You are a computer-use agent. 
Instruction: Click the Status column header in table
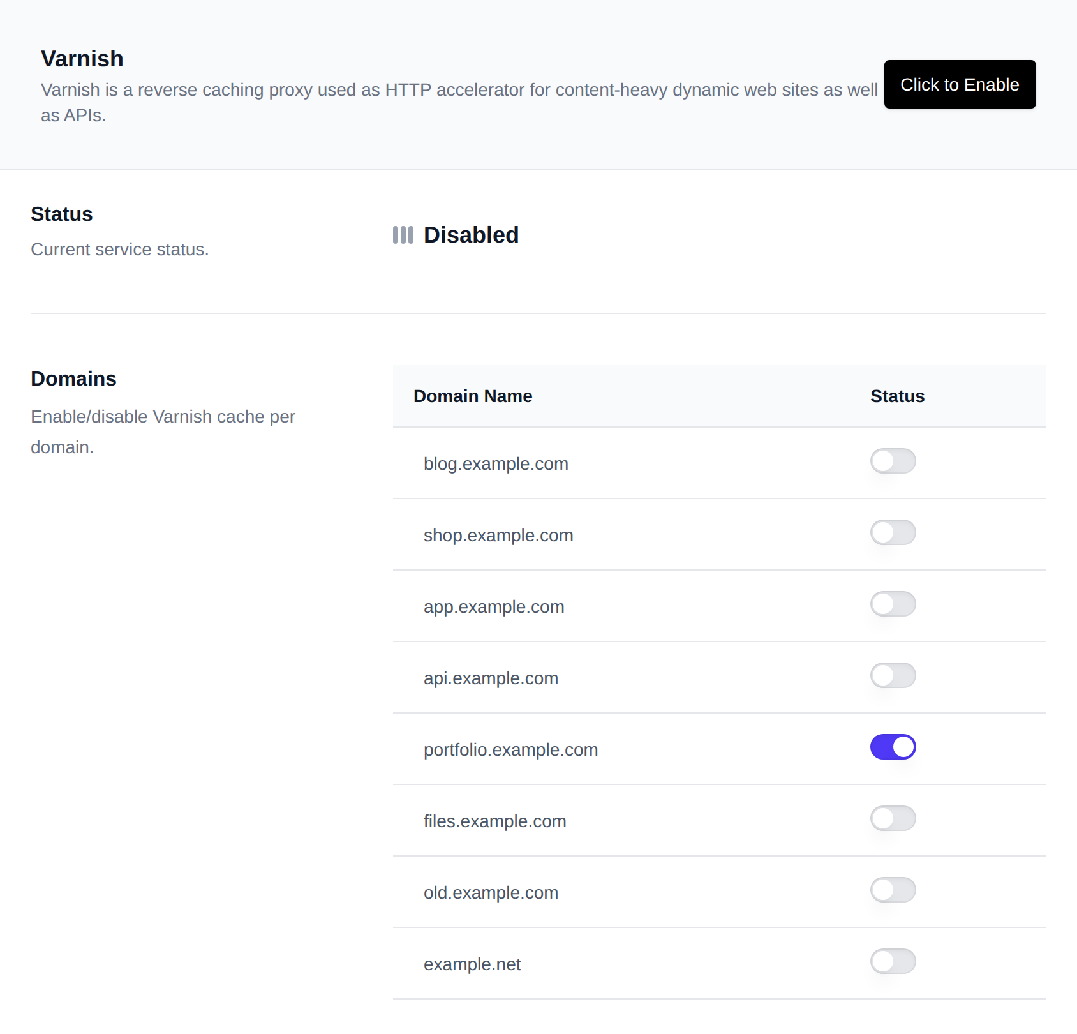click(897, 396)
